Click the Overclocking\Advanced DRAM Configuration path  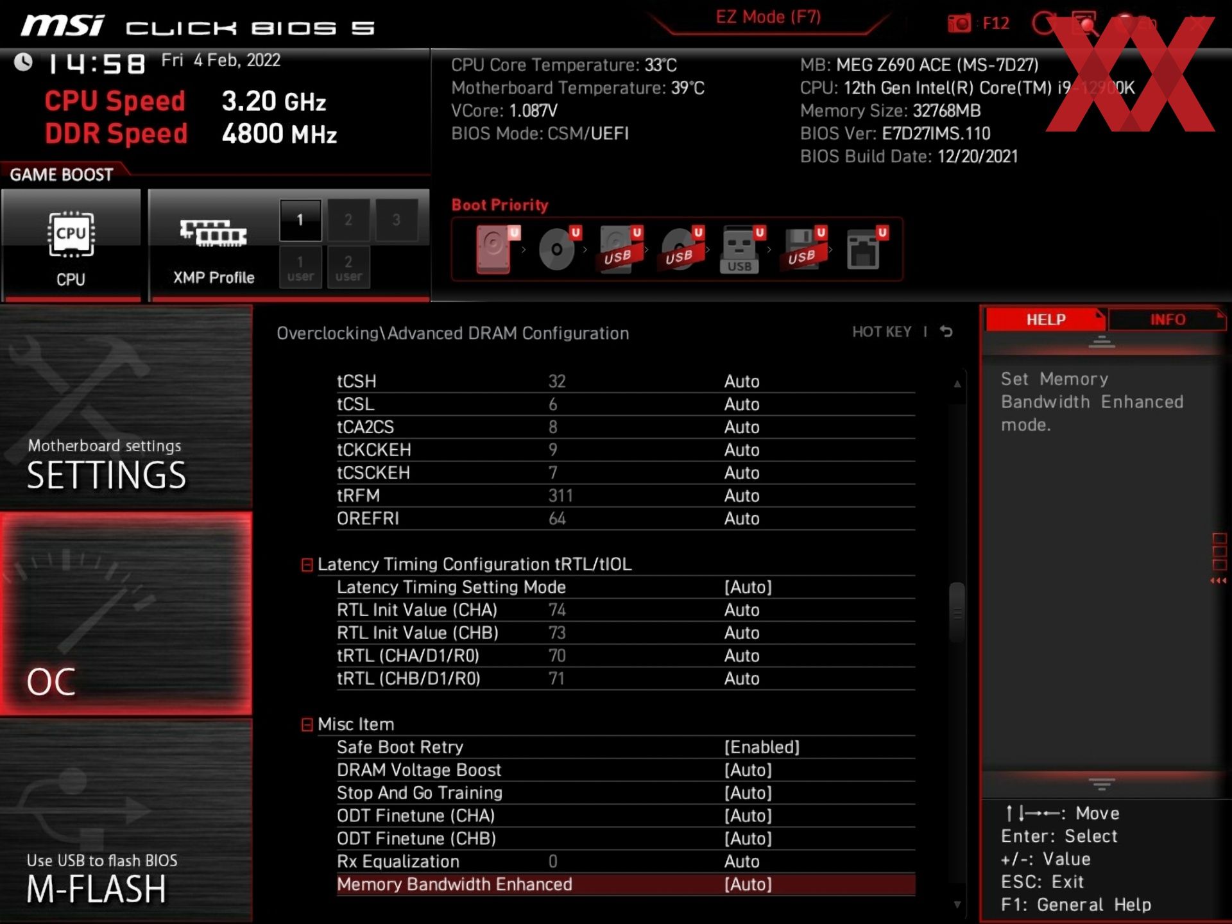click(x=453, y=333)
